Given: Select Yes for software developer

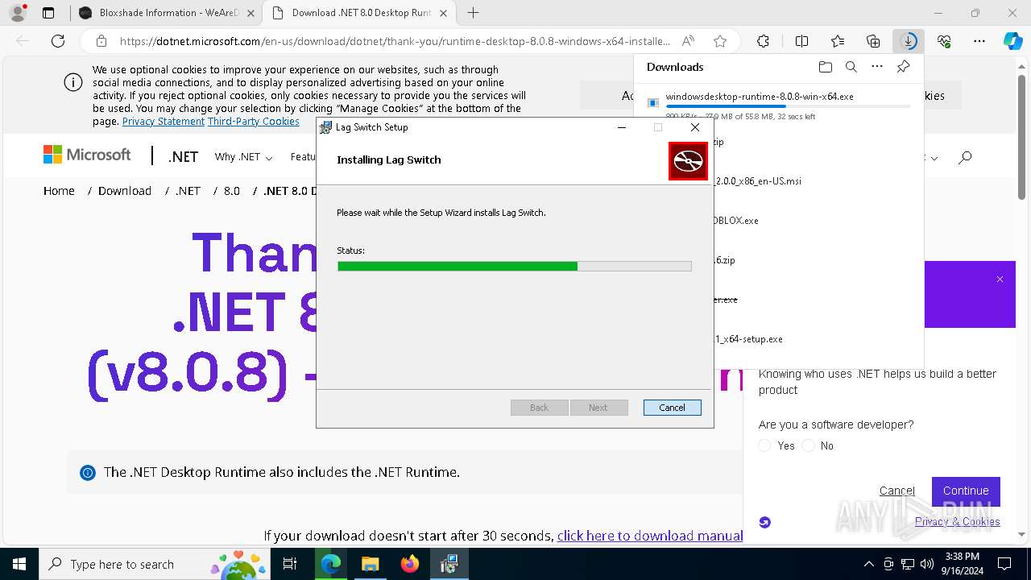Looking at the screenshot, I should pyautogui.click(x=765, y=445).
